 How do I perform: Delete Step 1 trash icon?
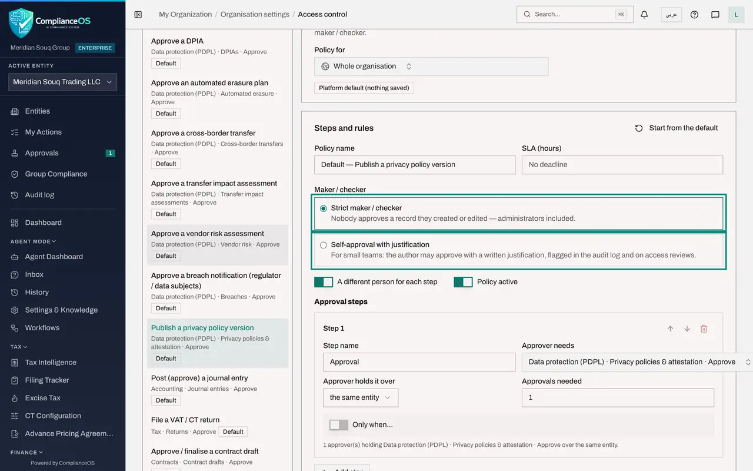[704, 329]
